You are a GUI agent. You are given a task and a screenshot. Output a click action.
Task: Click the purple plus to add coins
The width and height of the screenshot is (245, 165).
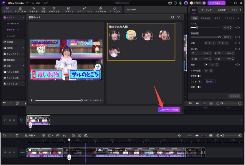coord(204,3)
